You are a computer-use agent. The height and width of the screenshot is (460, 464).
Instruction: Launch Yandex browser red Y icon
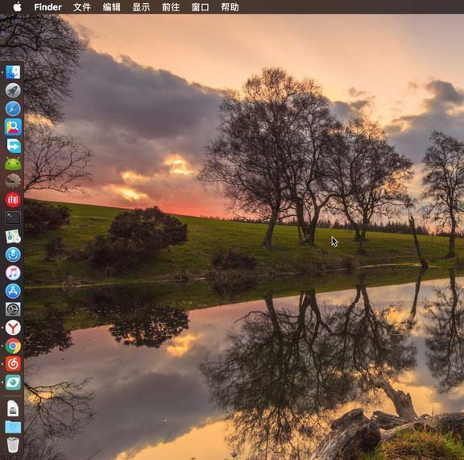point(13,328)
